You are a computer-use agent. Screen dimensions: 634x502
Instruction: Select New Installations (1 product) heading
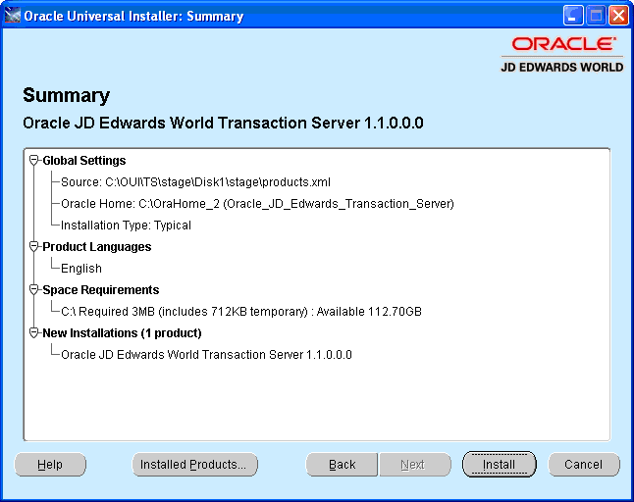point(122,333)
